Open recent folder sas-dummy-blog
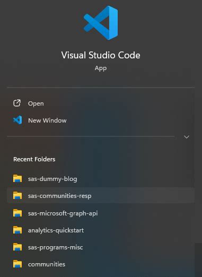 click(x=101, y=179)
